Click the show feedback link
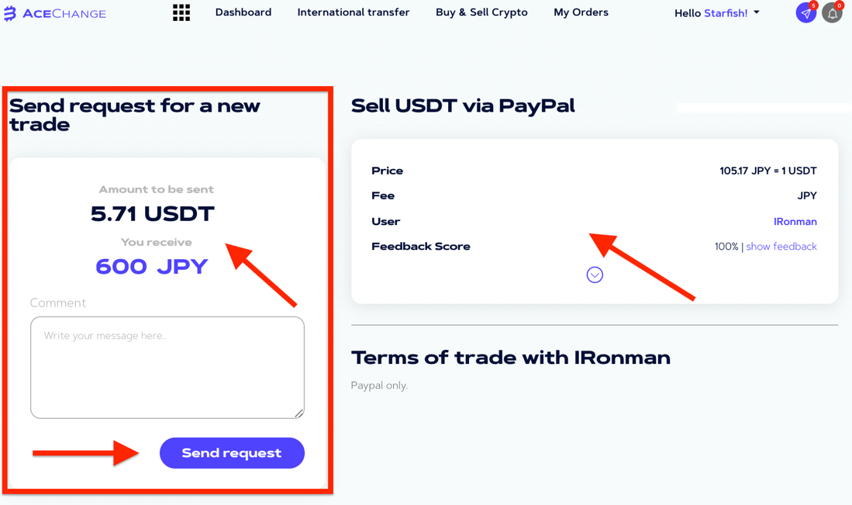This screenshot has height=505, width=852. [781, 246]
